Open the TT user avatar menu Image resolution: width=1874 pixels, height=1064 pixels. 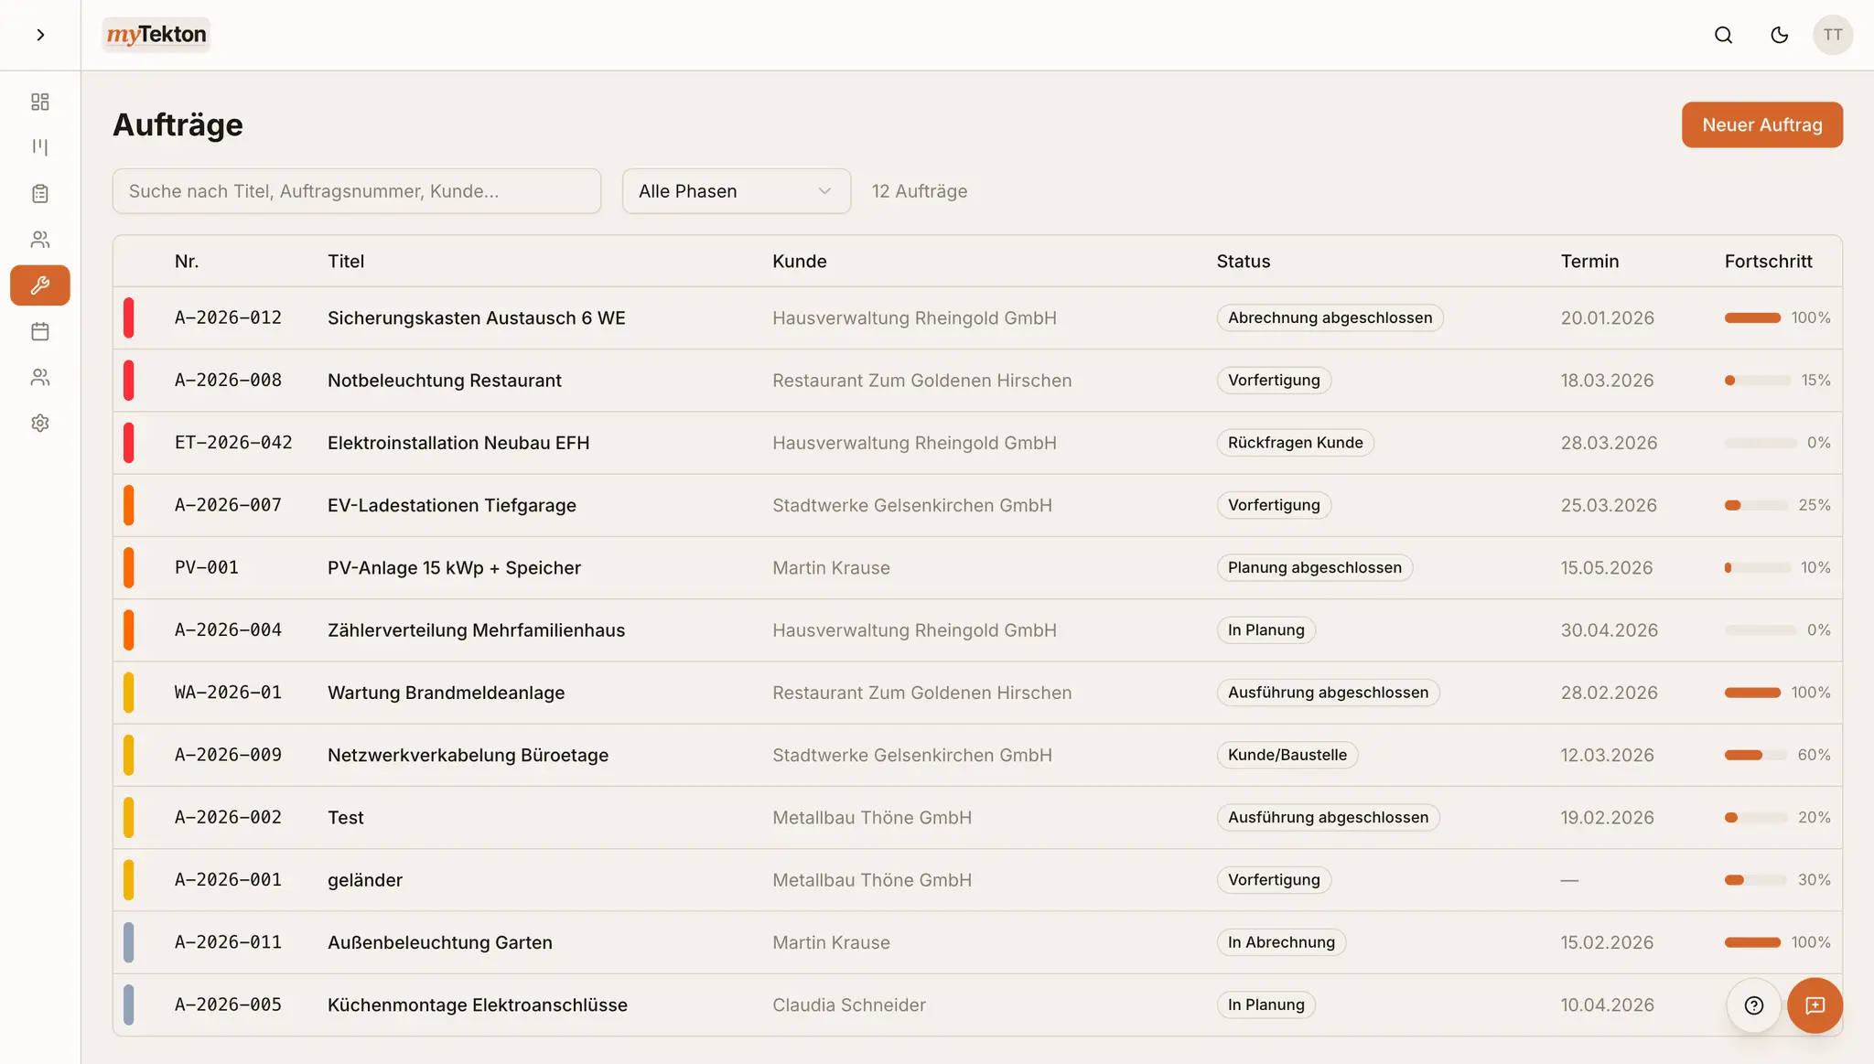pyautogui.click(x=1833, y=35)
